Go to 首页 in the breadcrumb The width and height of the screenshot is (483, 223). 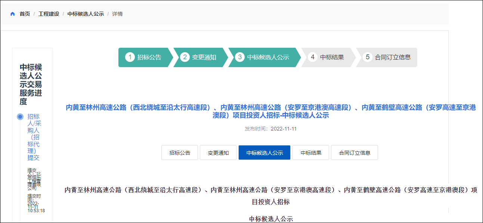[25, 14]
